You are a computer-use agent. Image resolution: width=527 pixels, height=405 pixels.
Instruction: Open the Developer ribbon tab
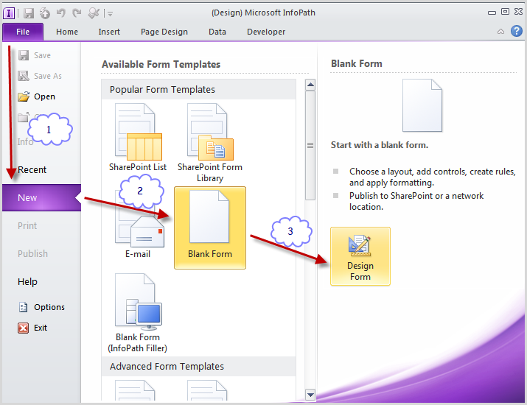[266, 32]
